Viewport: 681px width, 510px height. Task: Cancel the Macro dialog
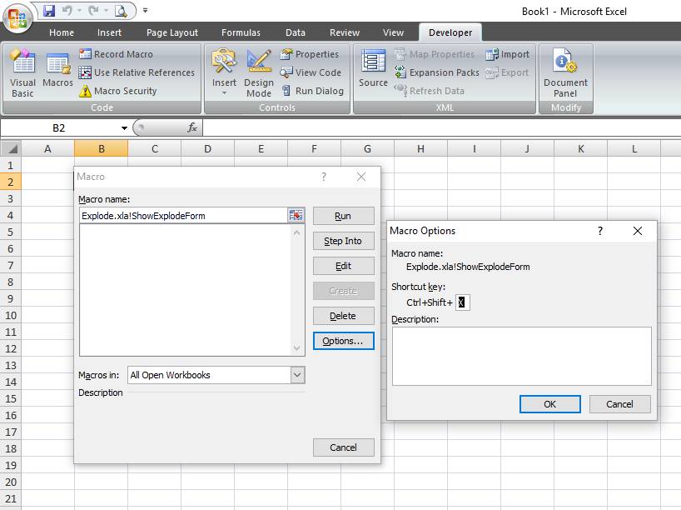[x=343, y=447]
